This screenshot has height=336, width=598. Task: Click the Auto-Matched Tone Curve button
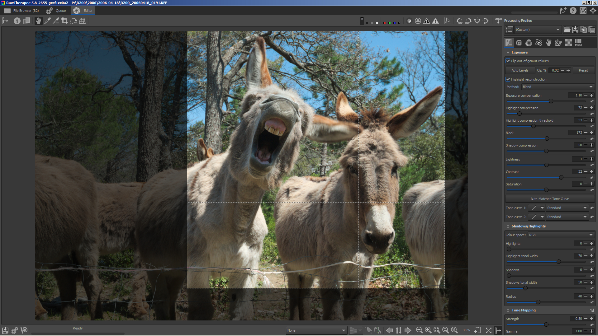click(x=550, y=199)
